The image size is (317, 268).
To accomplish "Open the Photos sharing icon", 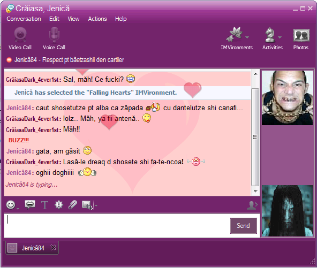I will [x=301, y=35].
